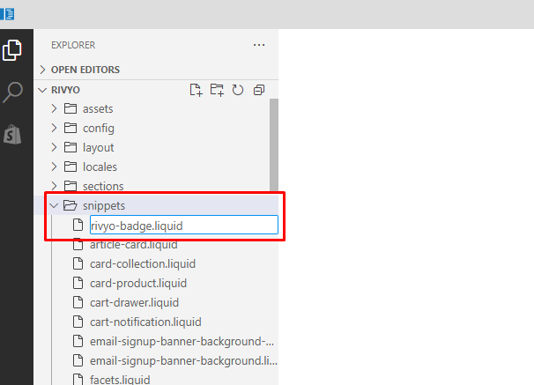534x385 pixels.
Task: Refresh the RIVYO explorer tree
Action: click(238, 90)
